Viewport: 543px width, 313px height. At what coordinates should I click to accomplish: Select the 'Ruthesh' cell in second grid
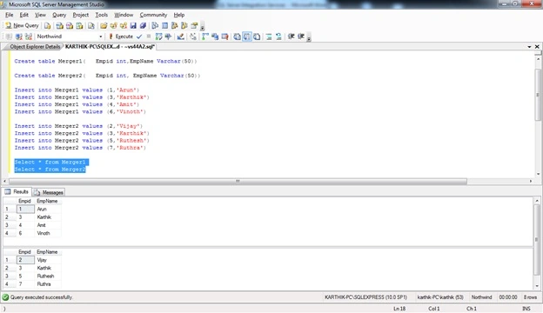(x=49, y=276)
